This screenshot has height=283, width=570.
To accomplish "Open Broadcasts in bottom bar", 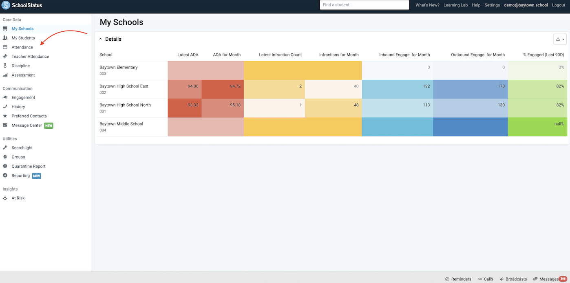I will (x=516, y=279).
